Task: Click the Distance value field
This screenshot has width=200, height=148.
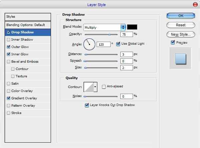Action: tap(127, 54)
